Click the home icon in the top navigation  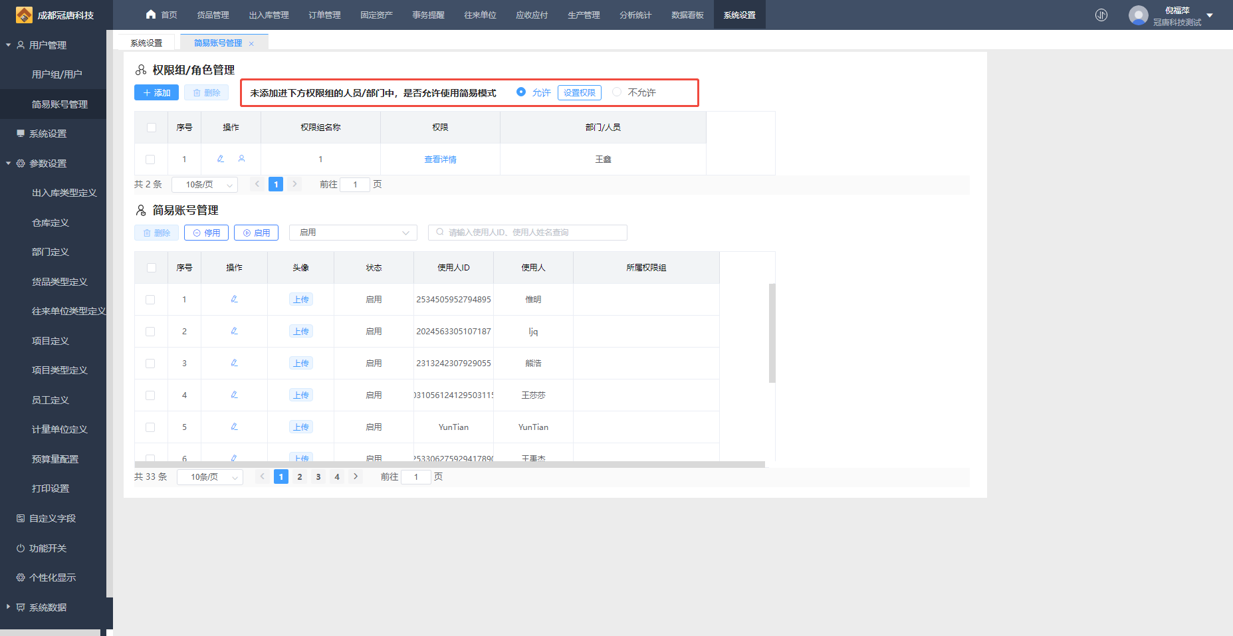coord(151,15)
